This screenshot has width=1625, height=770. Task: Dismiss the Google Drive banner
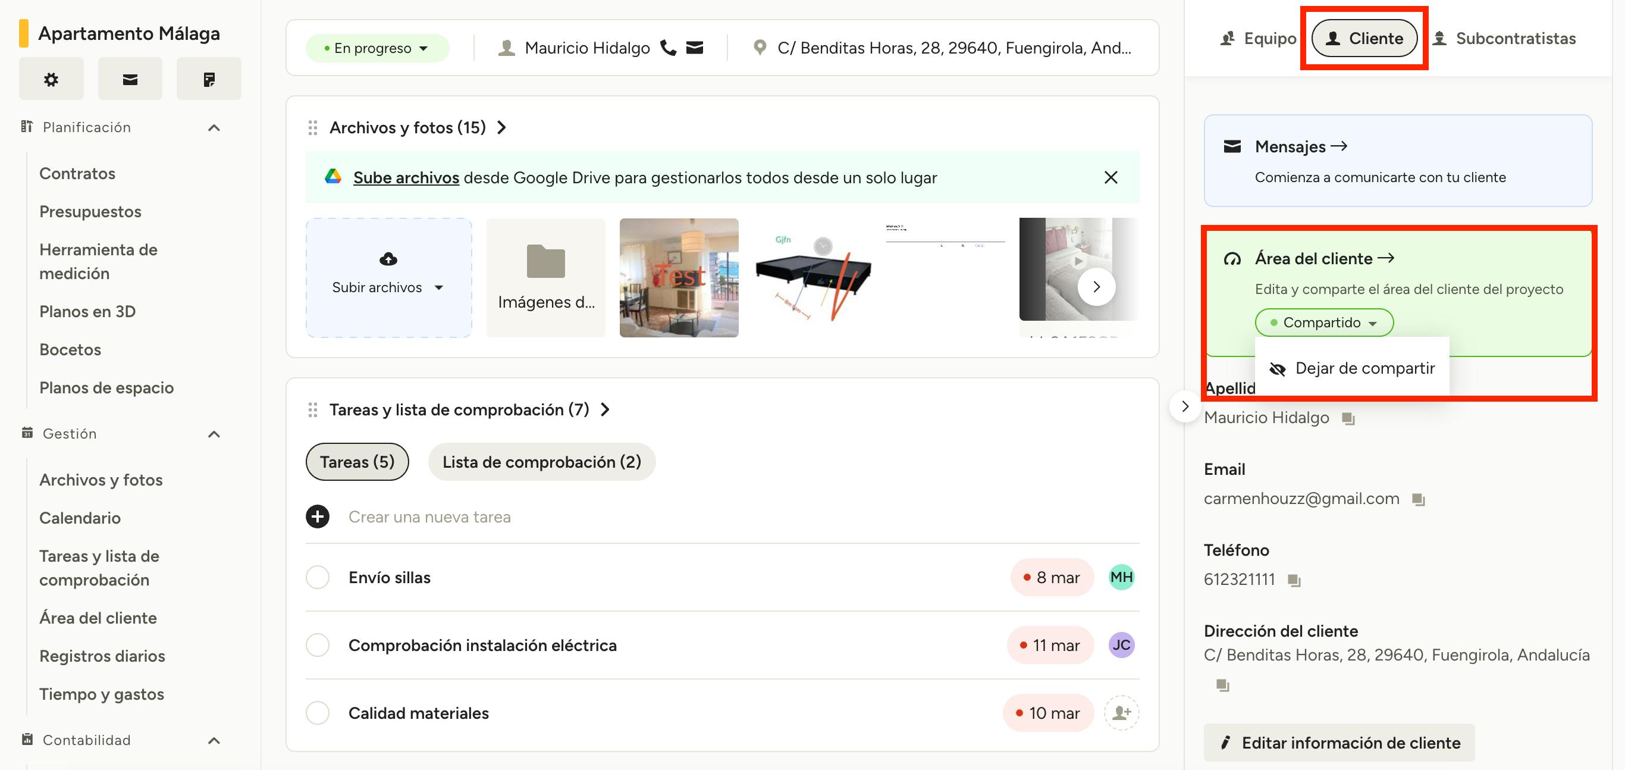pyautogui.click(x=1111, y=178)
